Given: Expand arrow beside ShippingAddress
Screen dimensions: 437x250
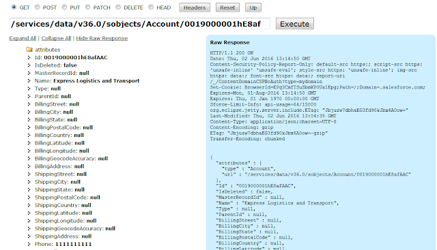Looking at the screenshot, I should [29, 236].
